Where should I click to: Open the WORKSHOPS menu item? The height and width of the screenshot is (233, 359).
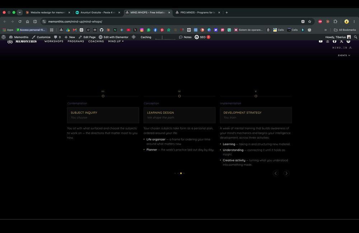(x=54, y=41)
